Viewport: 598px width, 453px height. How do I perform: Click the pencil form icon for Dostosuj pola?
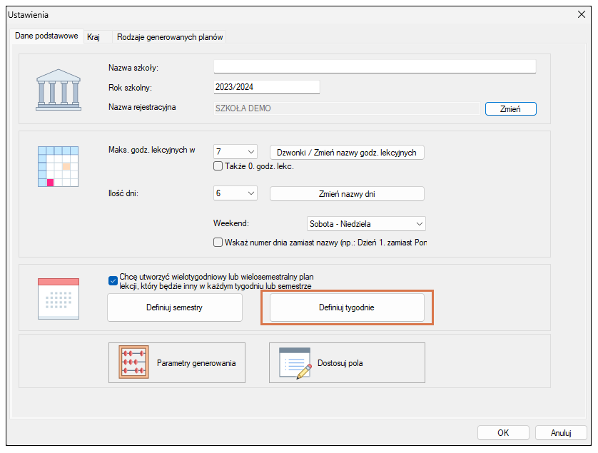[x=295, y=363]
